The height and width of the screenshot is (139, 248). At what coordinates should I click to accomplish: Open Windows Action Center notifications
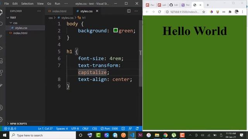241,135
